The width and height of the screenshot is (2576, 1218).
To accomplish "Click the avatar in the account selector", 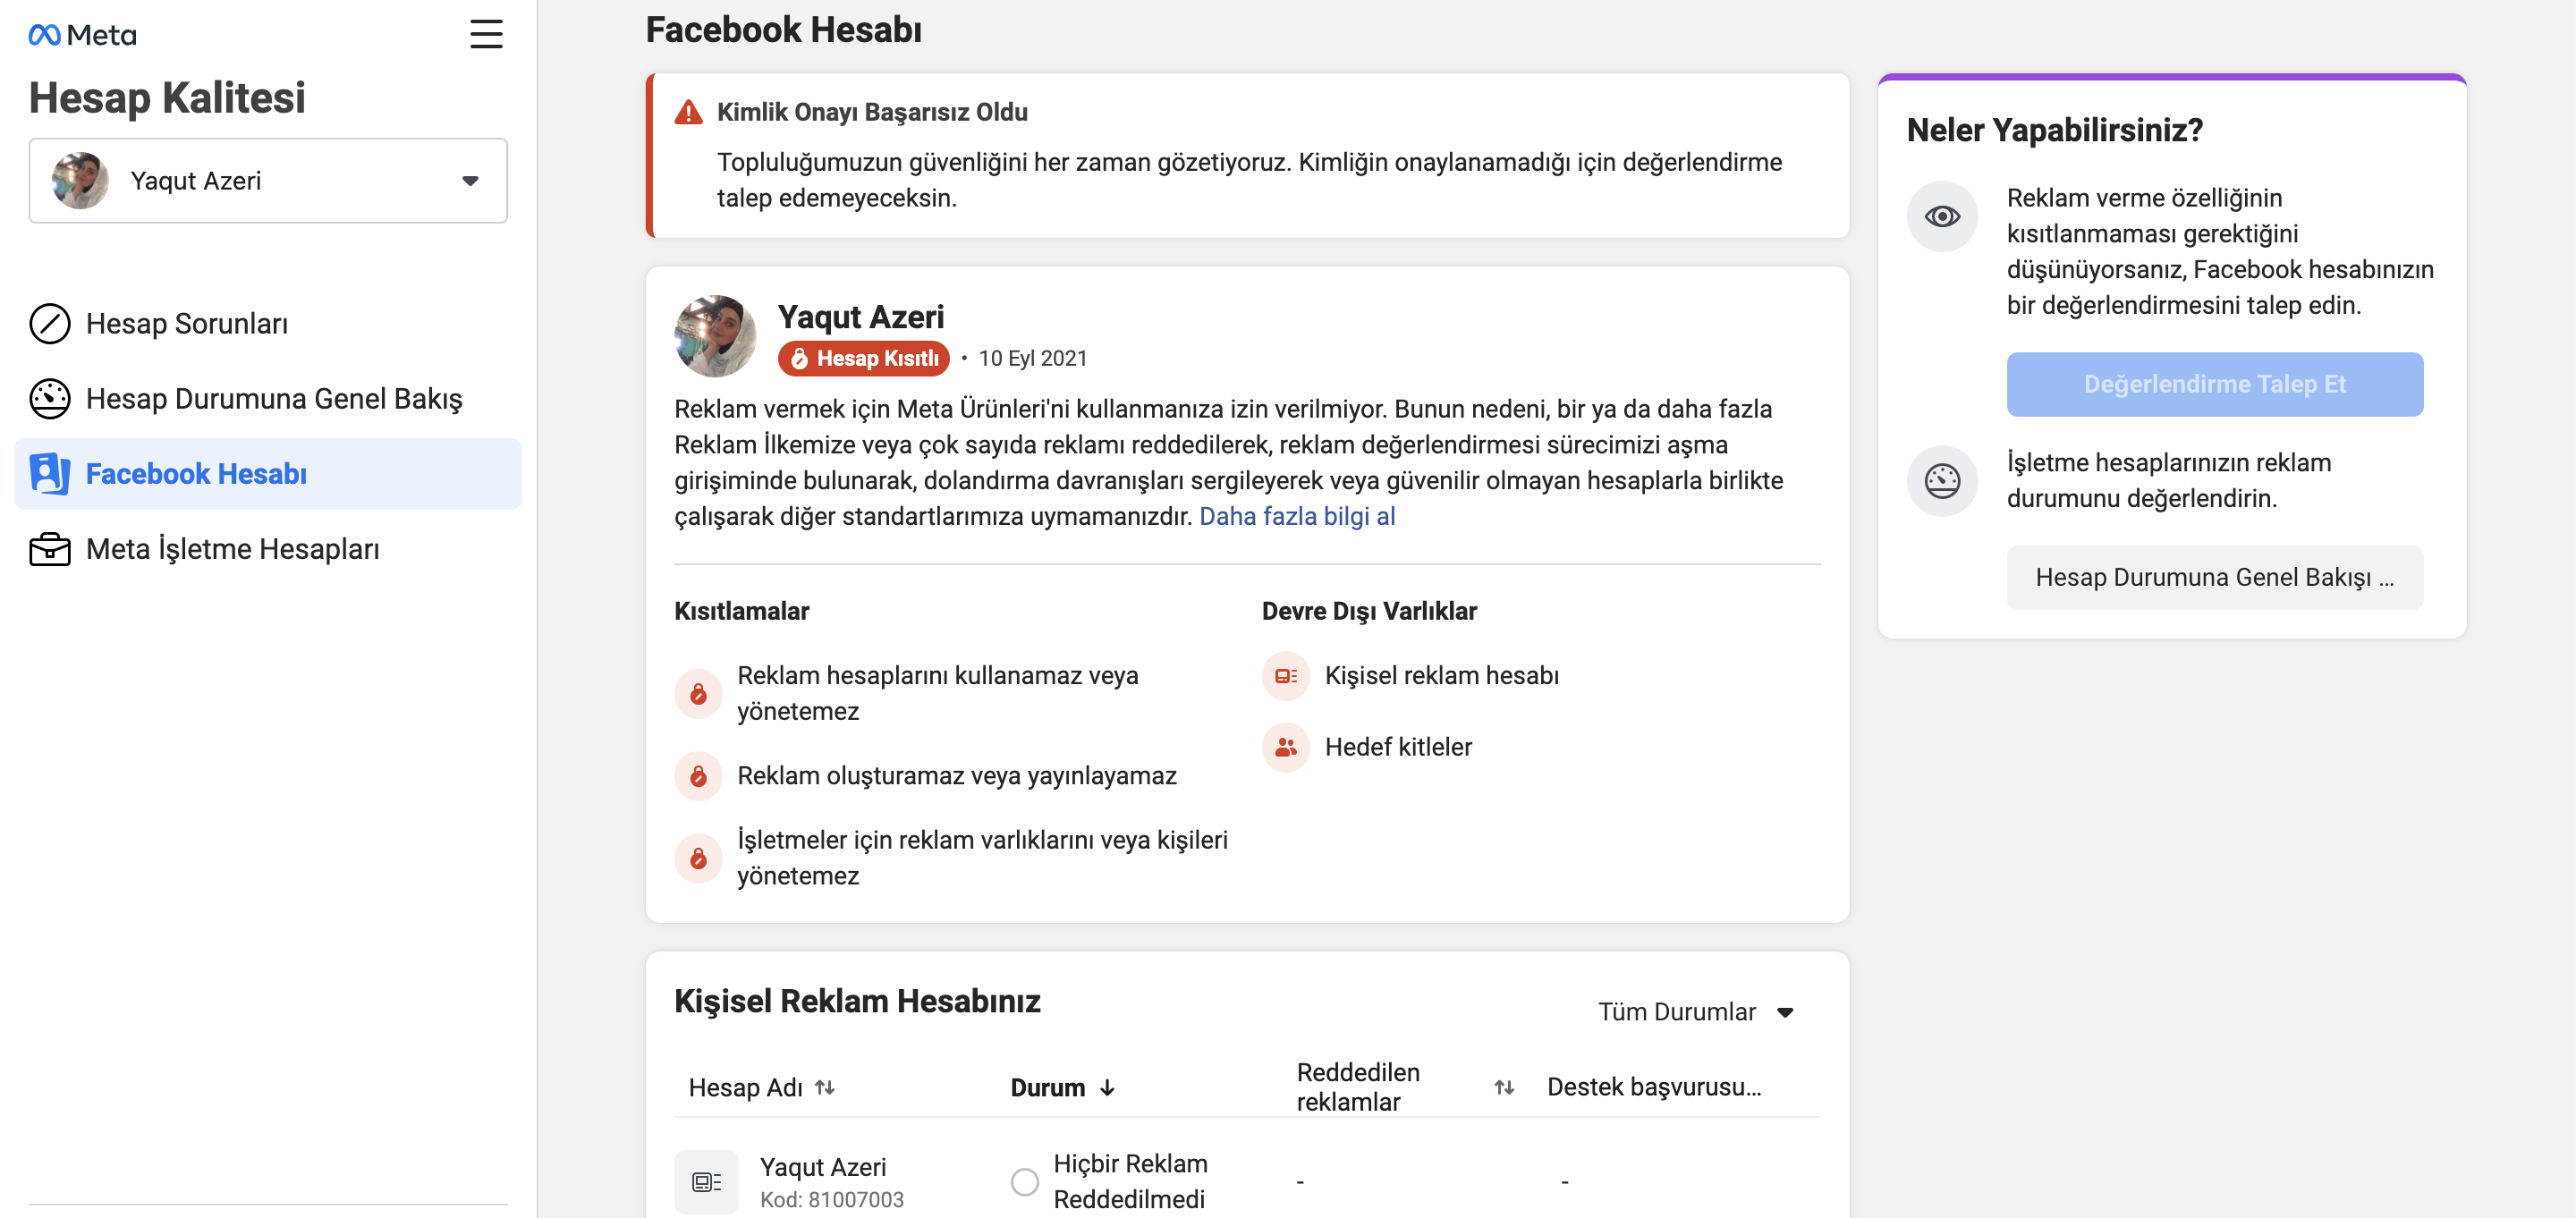I will [x=80, y=181].
